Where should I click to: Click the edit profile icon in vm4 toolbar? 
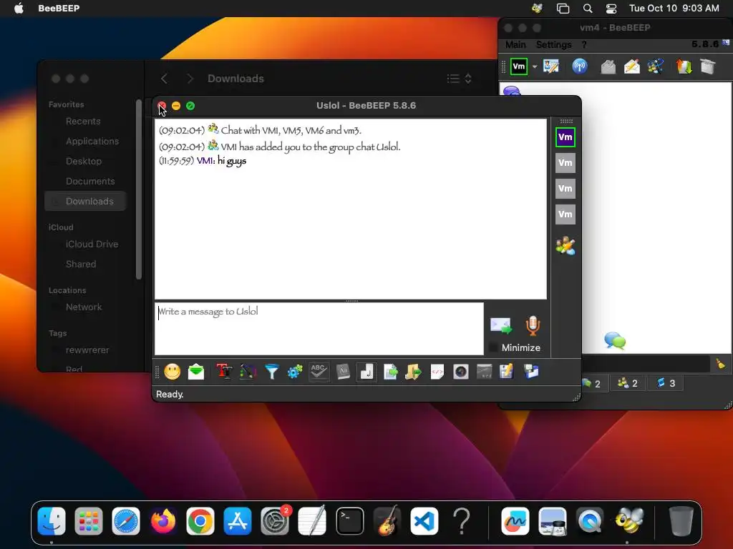coord(551,66)
